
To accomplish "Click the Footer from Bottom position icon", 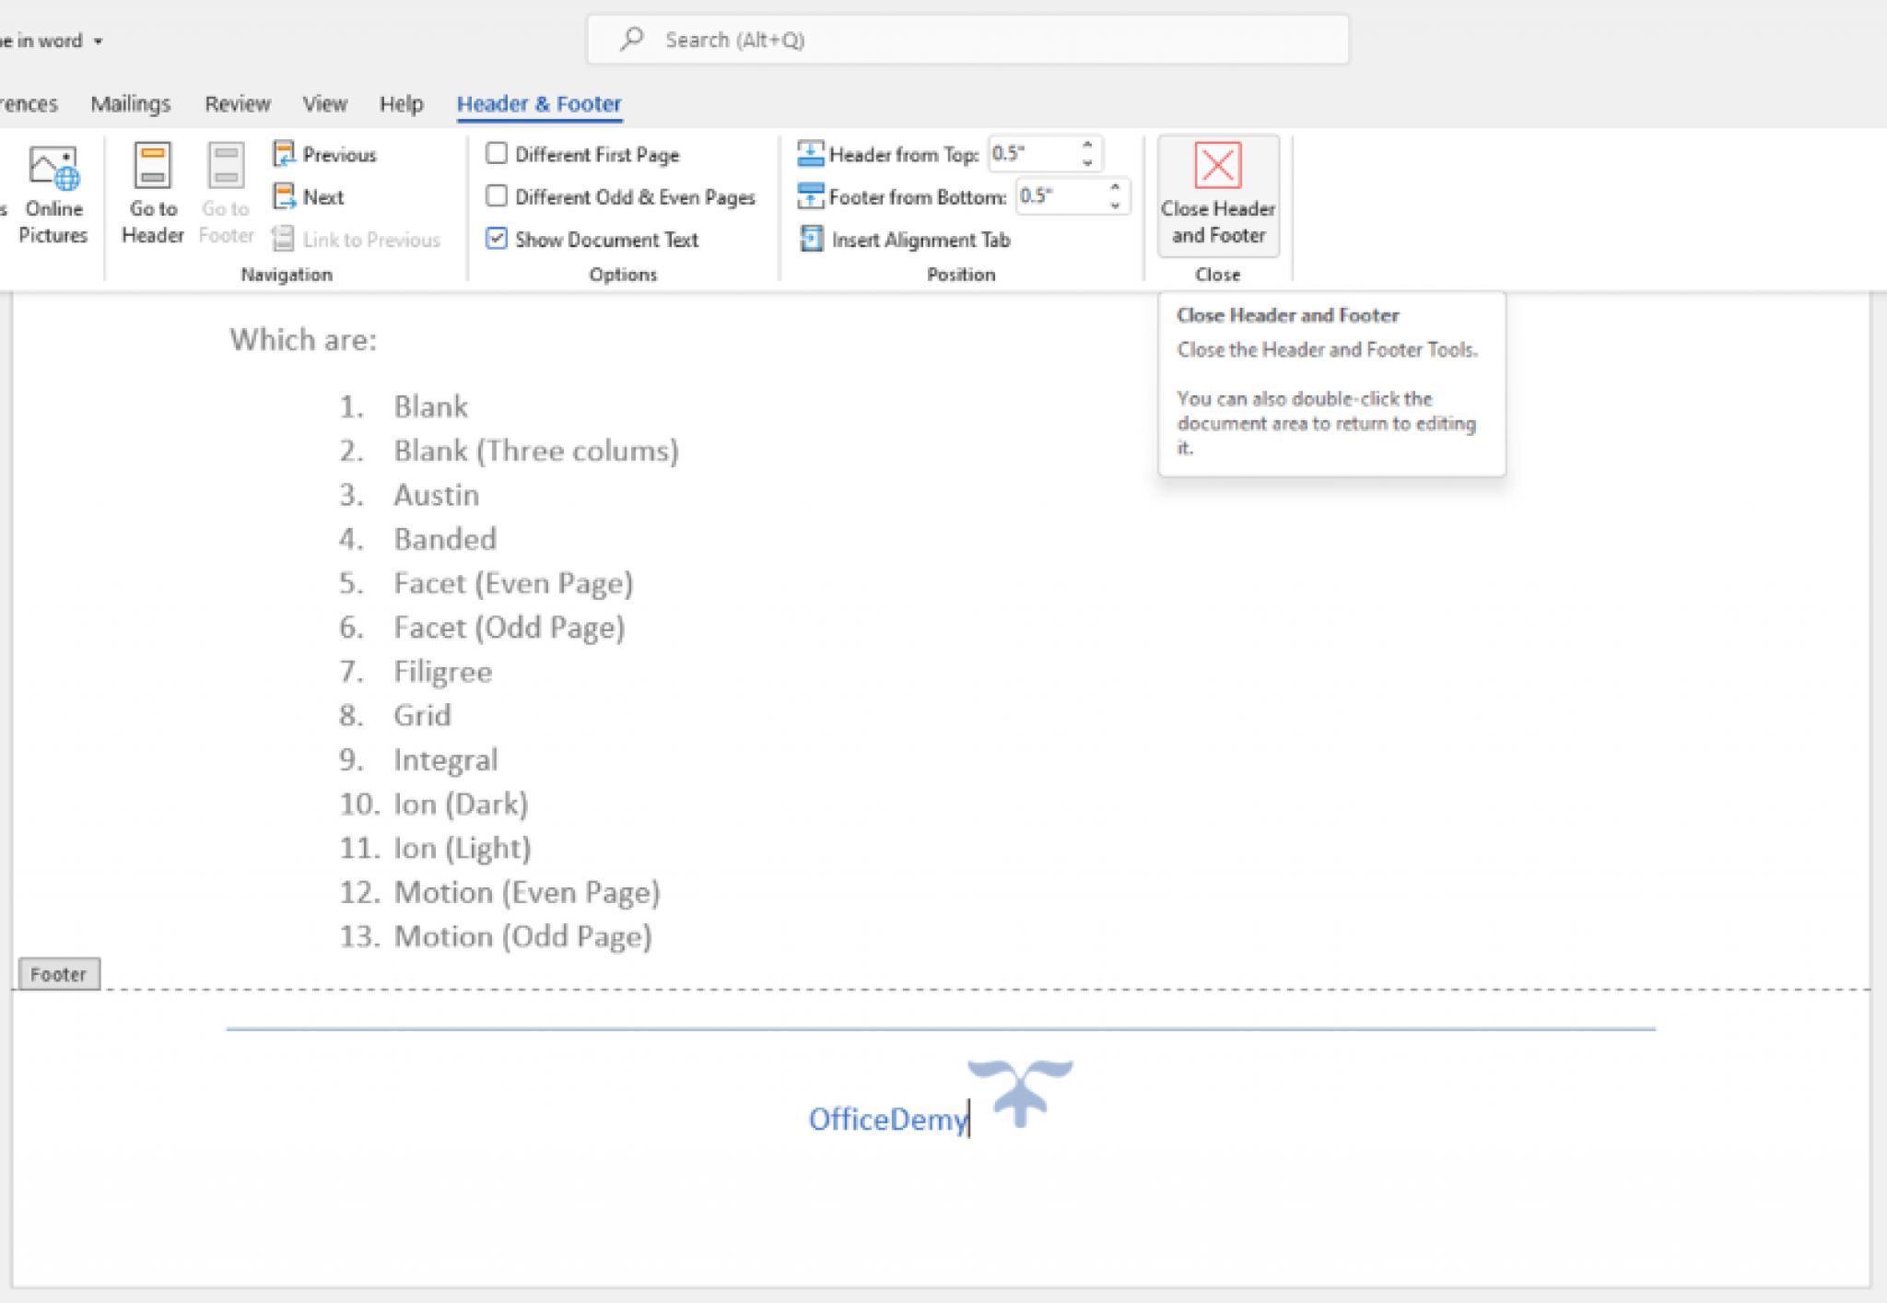I will click(x=810, y=196).
